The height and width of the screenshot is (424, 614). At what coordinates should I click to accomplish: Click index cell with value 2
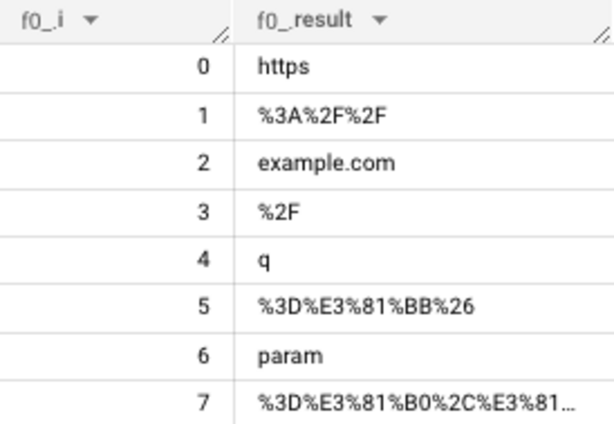[203, 164]
